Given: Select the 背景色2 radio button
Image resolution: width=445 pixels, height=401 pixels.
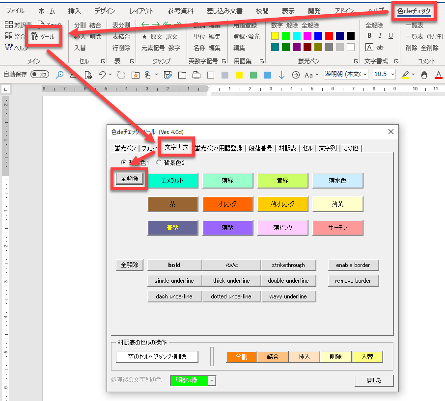Looking at the screenshot, I should pyautogui.click(x=159, y=162).
